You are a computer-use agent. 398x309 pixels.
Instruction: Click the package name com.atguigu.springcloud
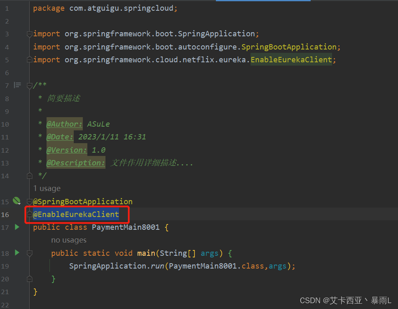[x=121, y=8]
